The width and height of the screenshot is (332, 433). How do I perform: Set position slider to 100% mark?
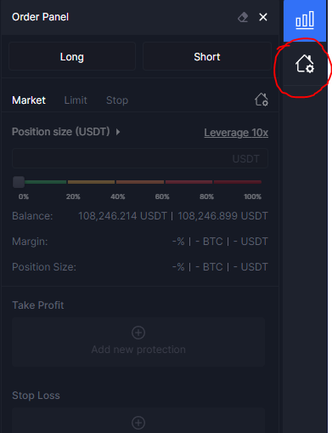[261, 182]
